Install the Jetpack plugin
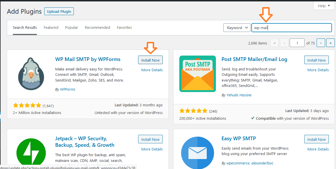The image size is (336, 169). [x=150, y=139]
